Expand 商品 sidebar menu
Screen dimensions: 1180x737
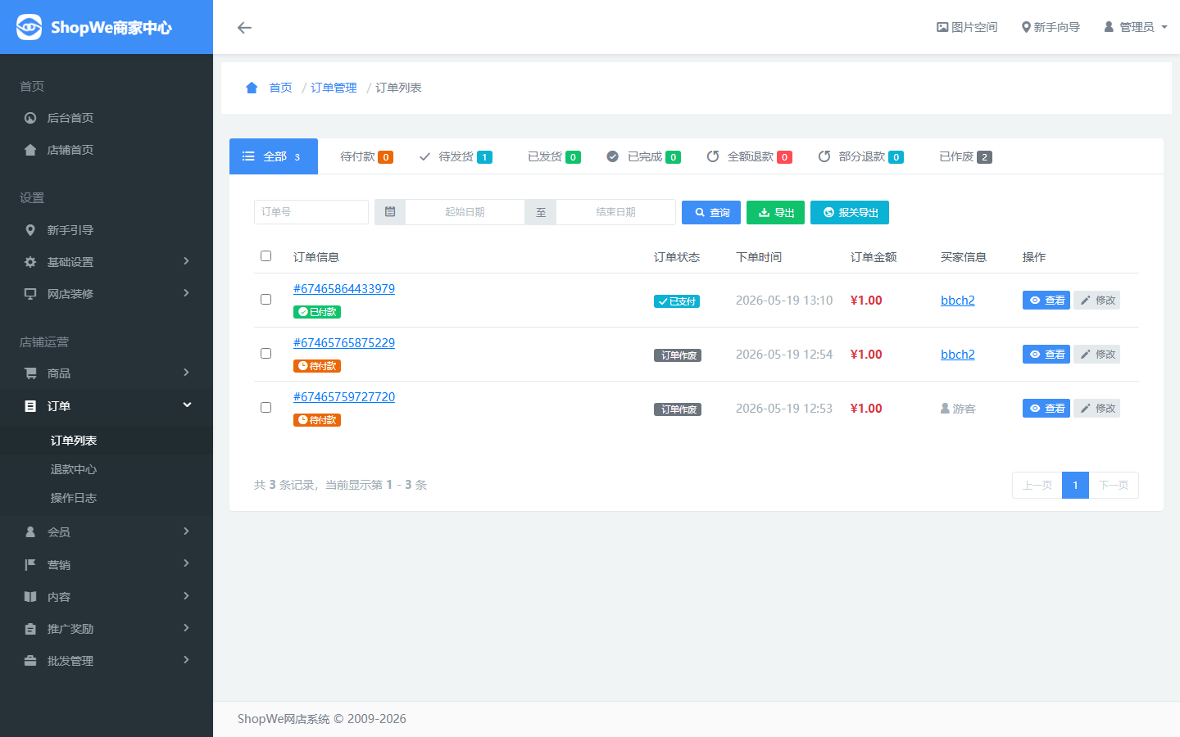click(107, 373)
